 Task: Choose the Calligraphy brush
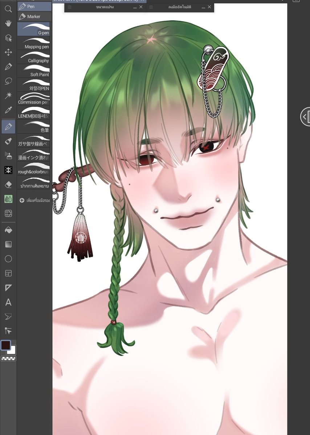point(33,57)
